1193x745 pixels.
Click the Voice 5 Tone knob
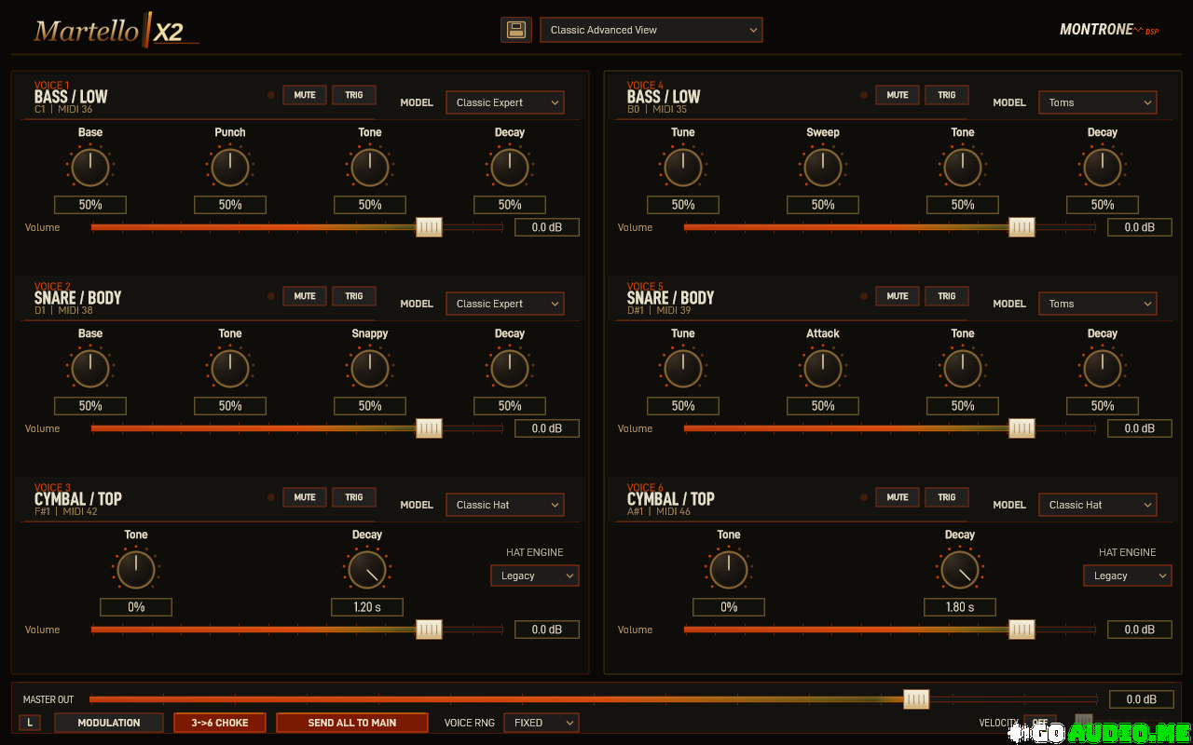tap(963, 369)
